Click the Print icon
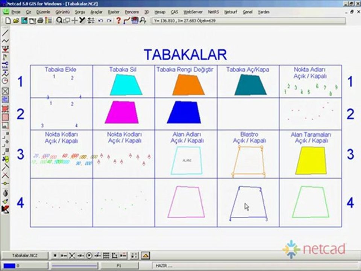Image resolution: width=361 pixels, height=271 pixels. pos(40,21)
